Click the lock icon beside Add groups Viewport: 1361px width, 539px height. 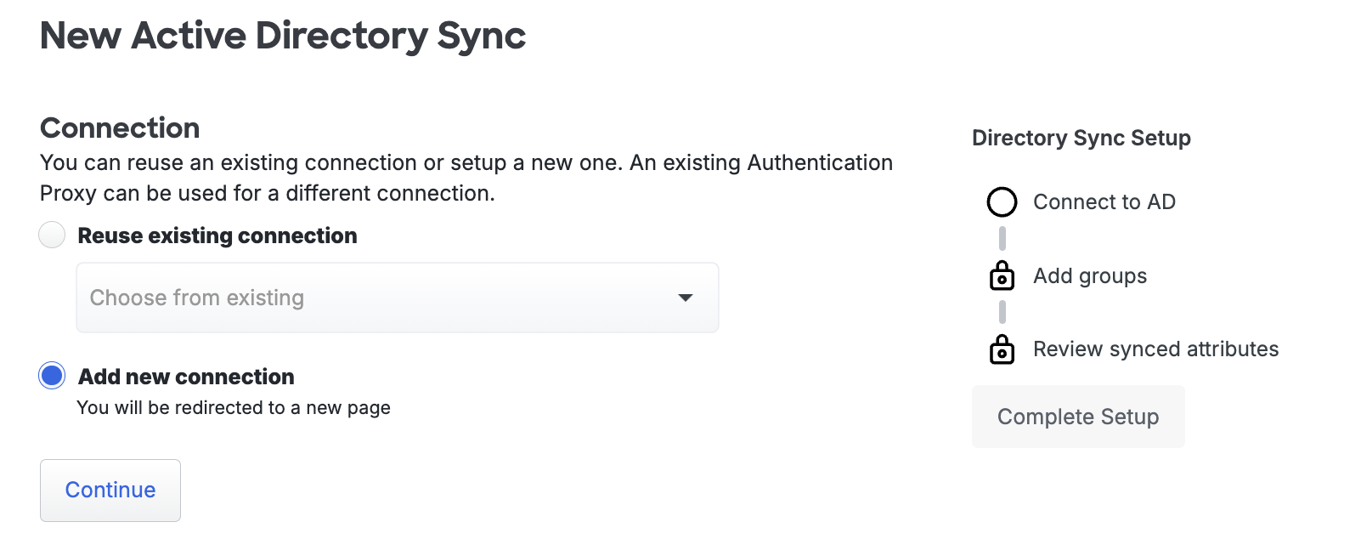(x=1002, y=275)
